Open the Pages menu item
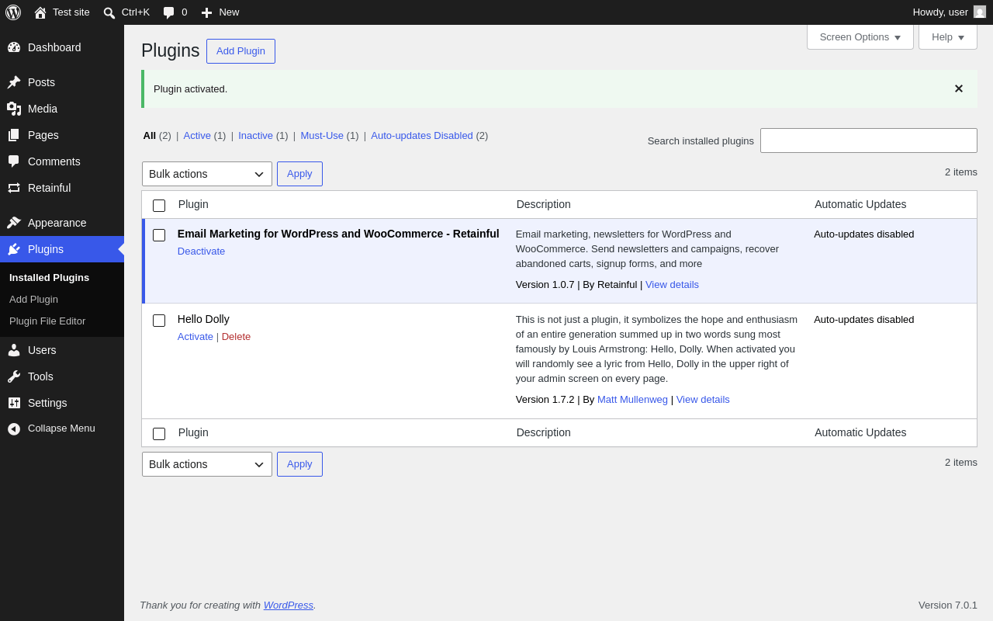This screenshot has width=993, height=621. (62, 135)
